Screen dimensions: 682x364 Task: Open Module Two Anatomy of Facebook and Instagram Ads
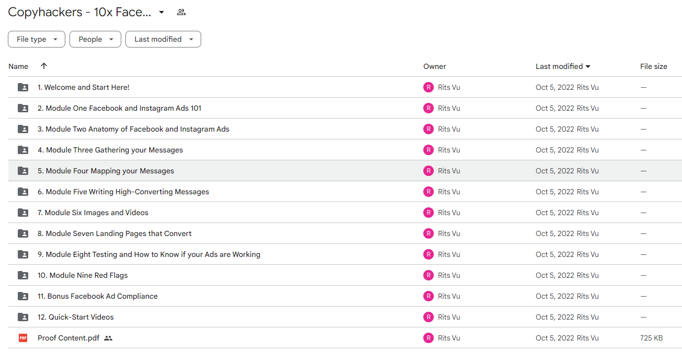[x=133, y=129]
